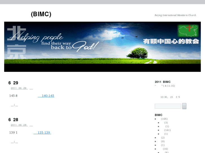Open the 2011 06 28 date link
This screenshot has height=153, width=205.
(19, 125)
